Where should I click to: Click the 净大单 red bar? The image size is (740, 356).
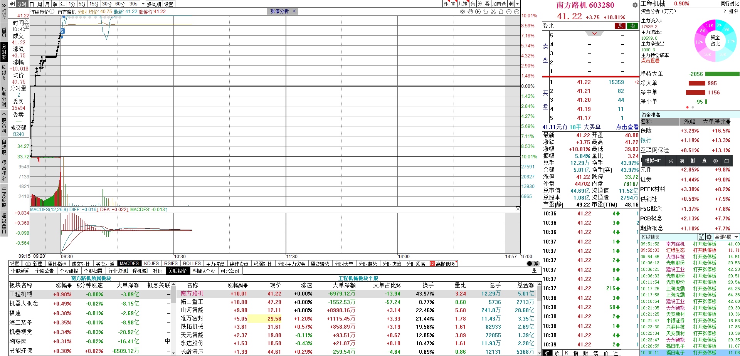[x=697, y=83]
